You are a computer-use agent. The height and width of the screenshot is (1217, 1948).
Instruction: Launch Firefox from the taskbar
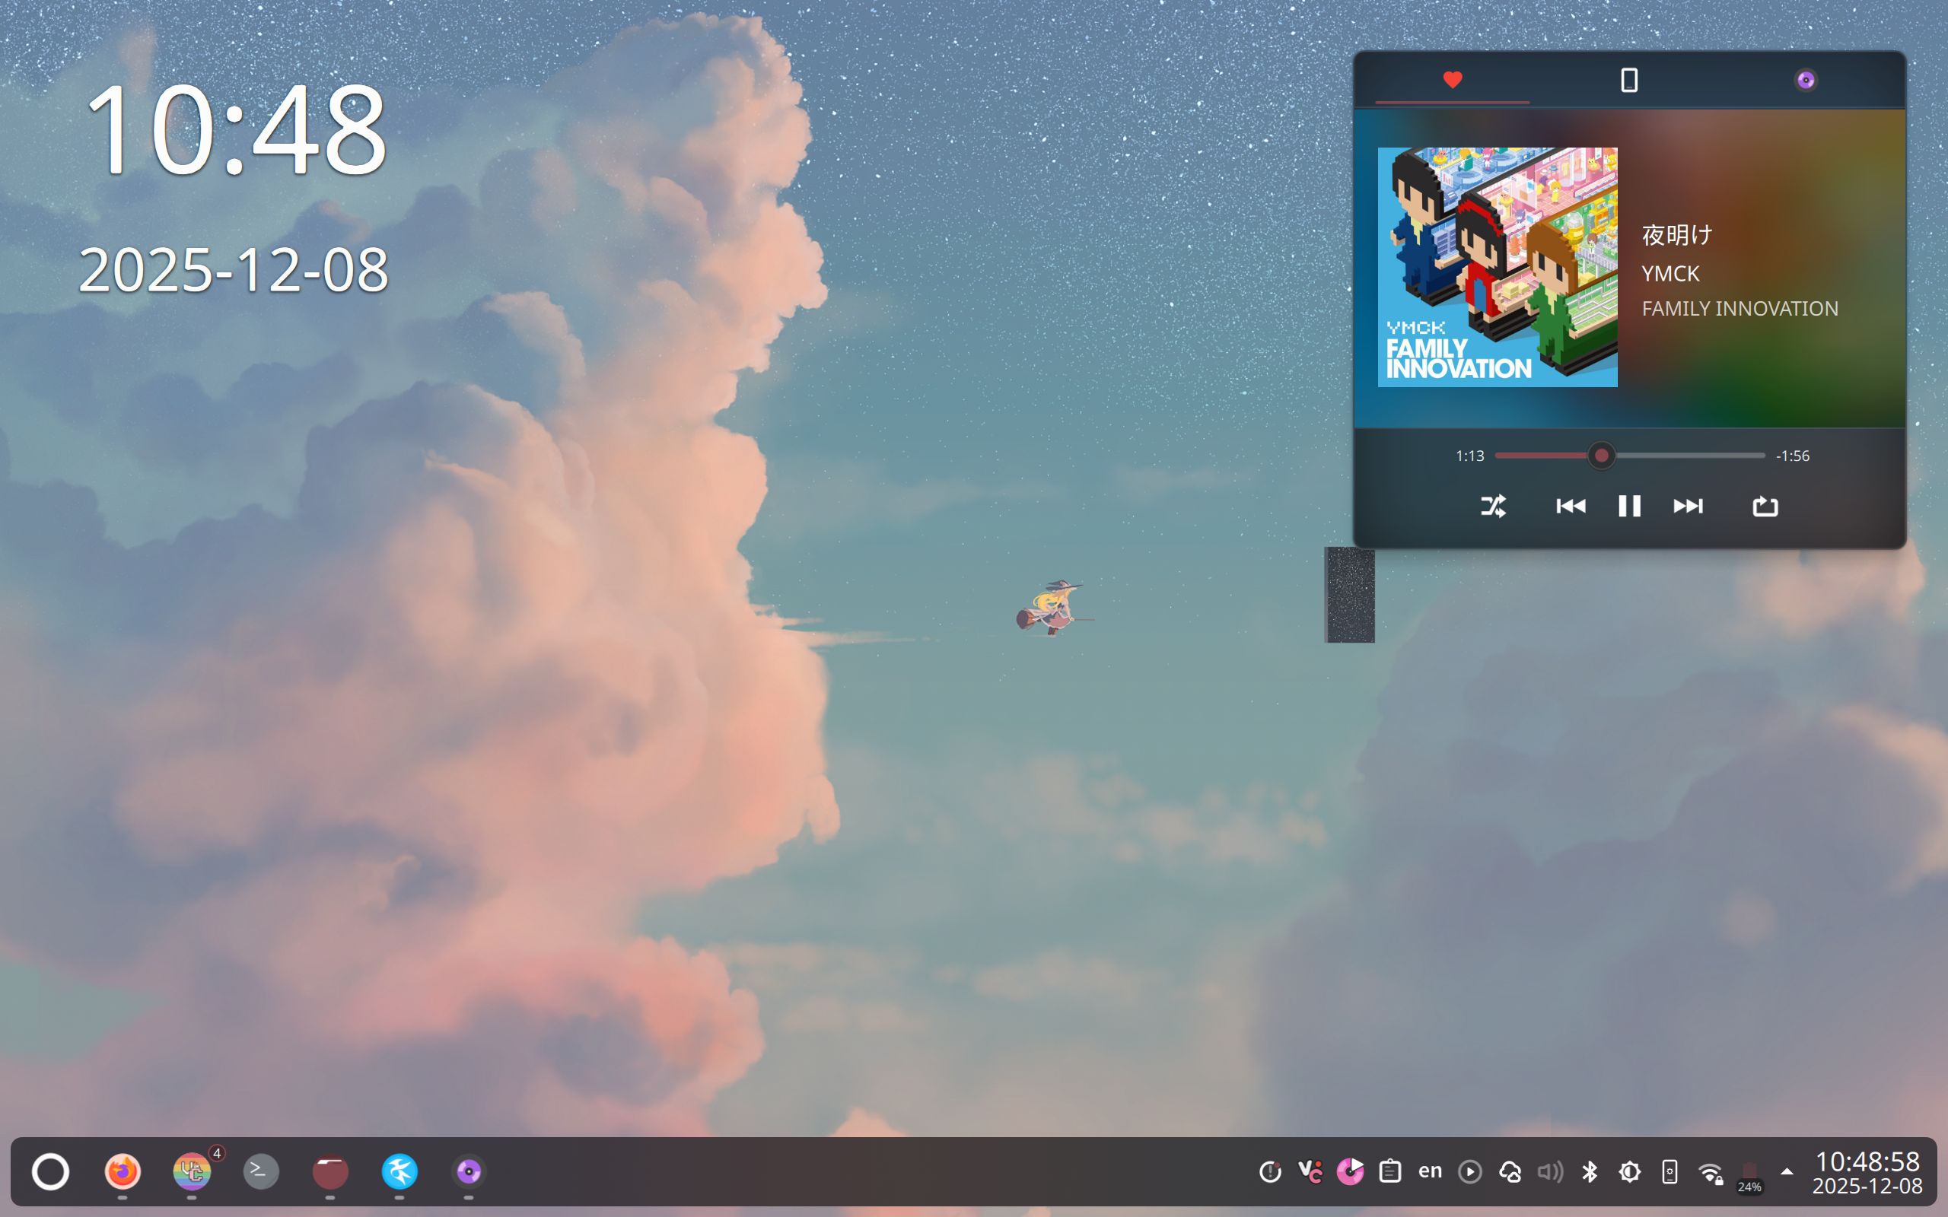click(x=123, y=1172)
